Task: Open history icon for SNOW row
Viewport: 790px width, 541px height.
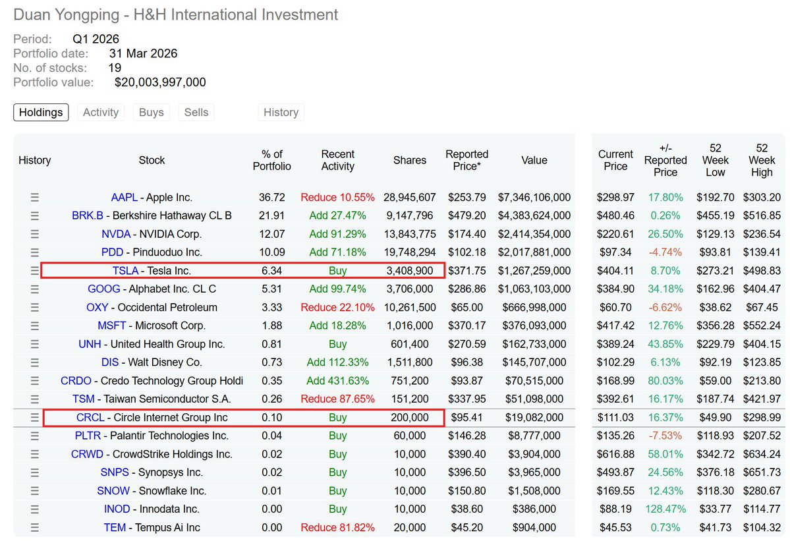Action: coord(35,491)
